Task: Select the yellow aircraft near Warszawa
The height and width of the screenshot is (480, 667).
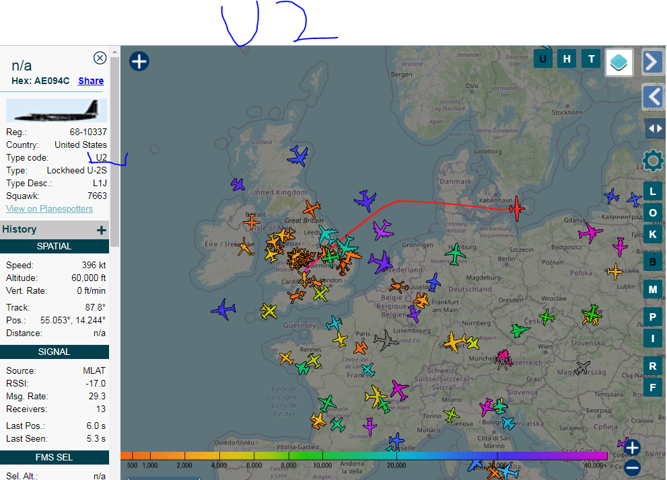Action: [x=615, y=272]
